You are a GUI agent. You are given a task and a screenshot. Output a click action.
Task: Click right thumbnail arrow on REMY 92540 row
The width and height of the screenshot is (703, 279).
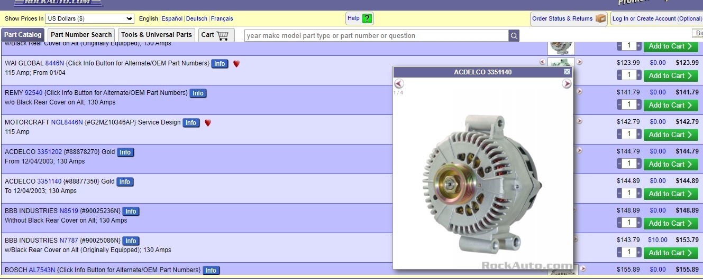point(579,91)
